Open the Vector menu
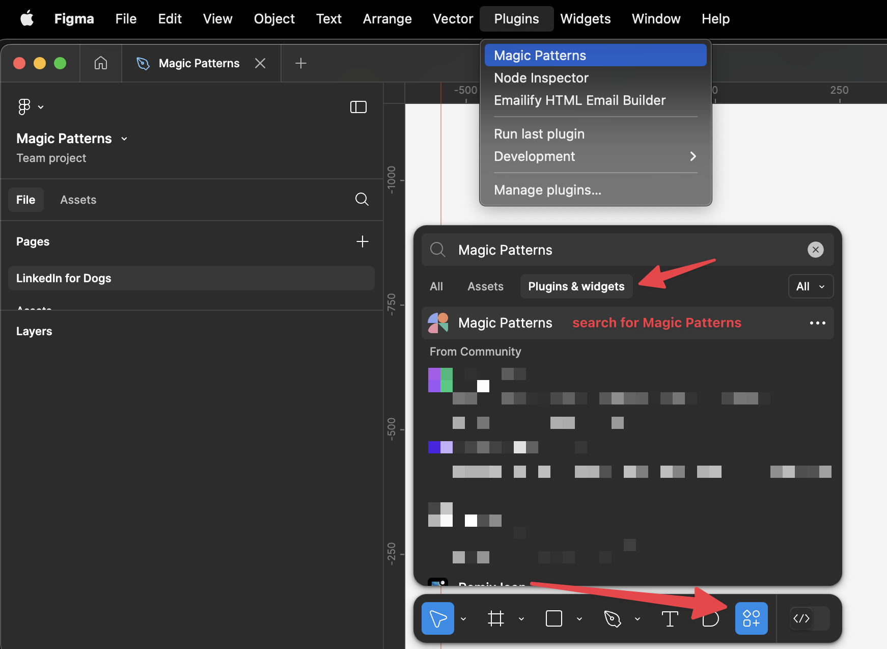 coord(453,19)
